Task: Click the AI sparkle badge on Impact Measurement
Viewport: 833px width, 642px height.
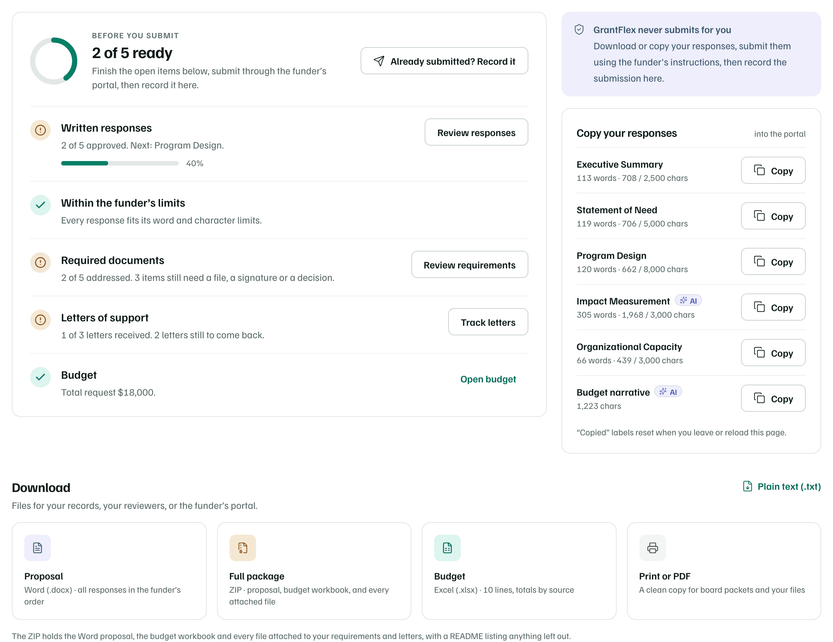Action: tap(688, 301)
